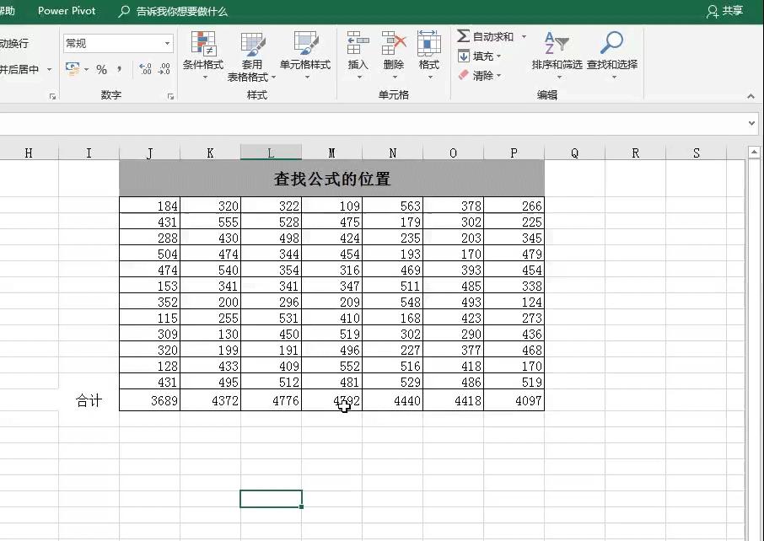Open the 数字 group dialog launcher
The image size is (764, 541).
coord(171,95)
